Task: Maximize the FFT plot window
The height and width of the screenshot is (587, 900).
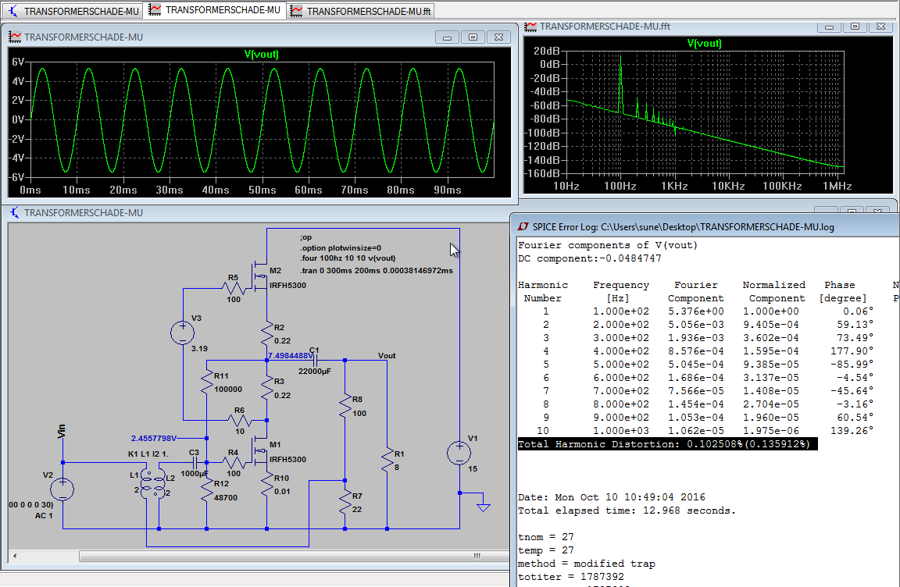Action: tap(855, 27)
